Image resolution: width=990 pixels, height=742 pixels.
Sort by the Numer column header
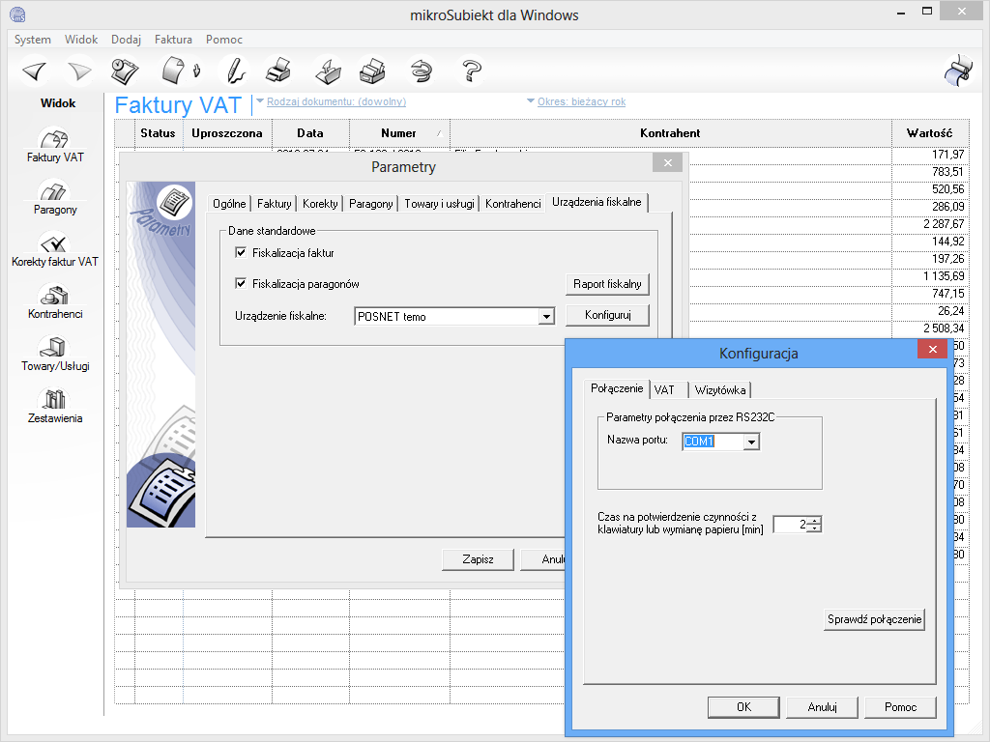click(398, 133)
